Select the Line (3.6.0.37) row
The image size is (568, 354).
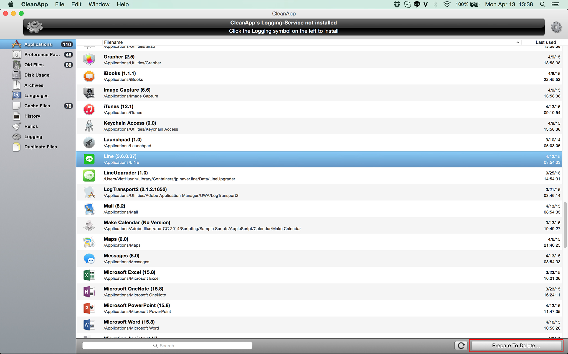click(x=319, y=159)
